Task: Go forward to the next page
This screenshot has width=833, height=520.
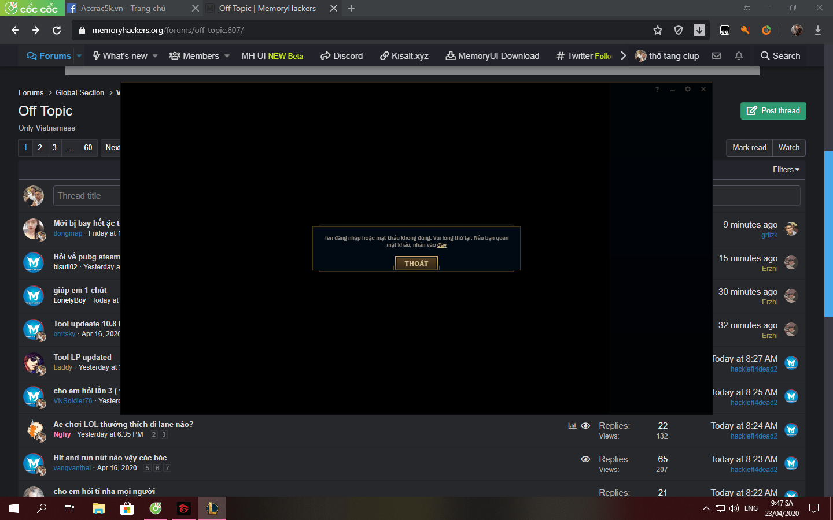Action: [x=36, y=30]
